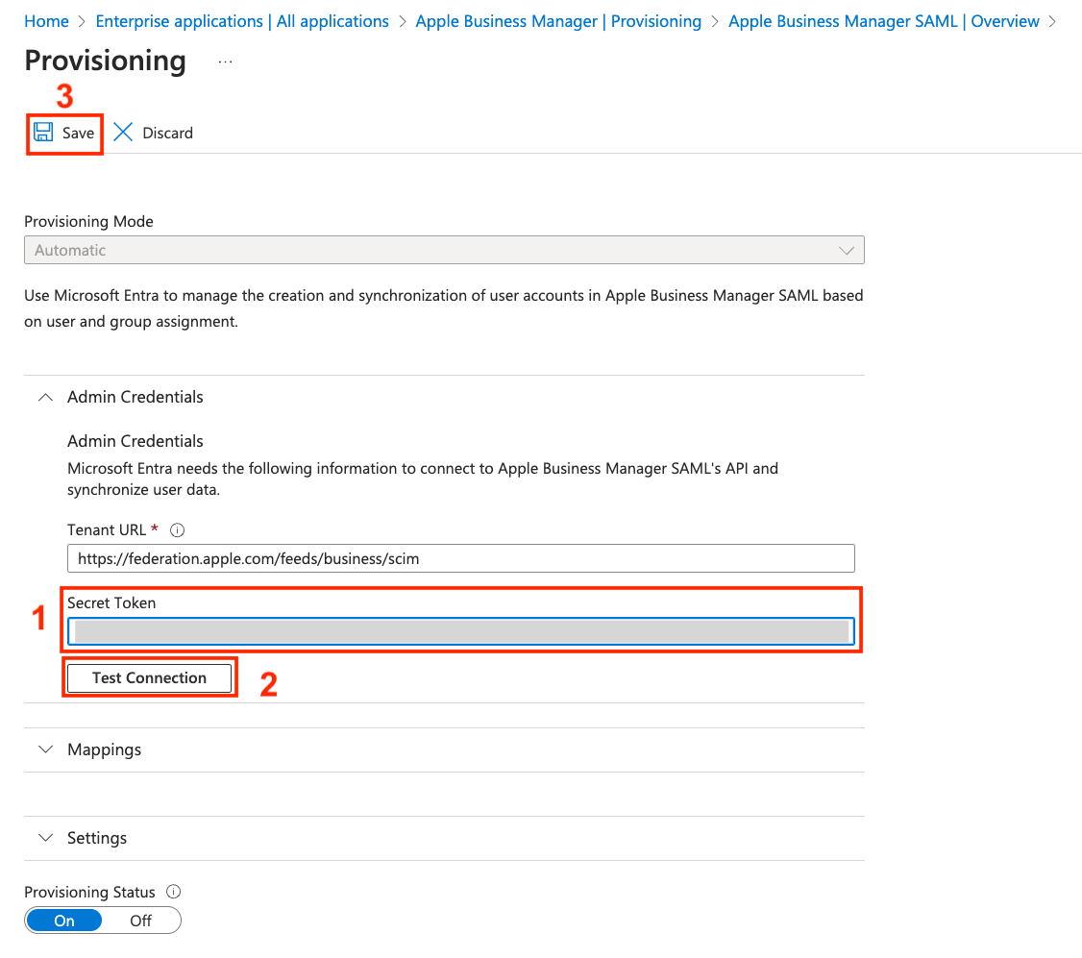Viewport: 1082px width, 958px height.
Task: Click the Save floppy disk icon
Action: tap(43, 133)
